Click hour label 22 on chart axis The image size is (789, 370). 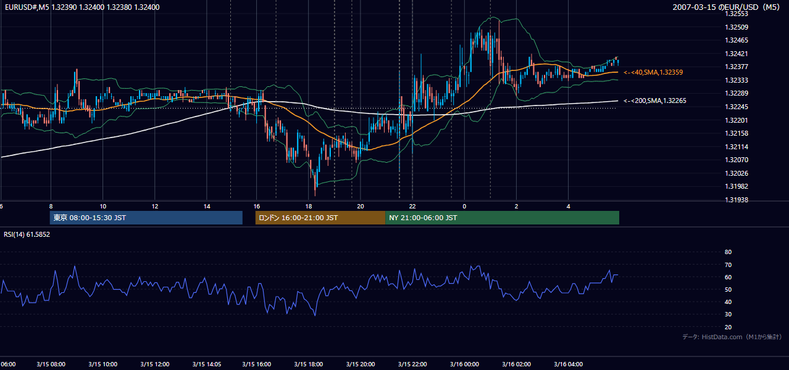point(412,207)
